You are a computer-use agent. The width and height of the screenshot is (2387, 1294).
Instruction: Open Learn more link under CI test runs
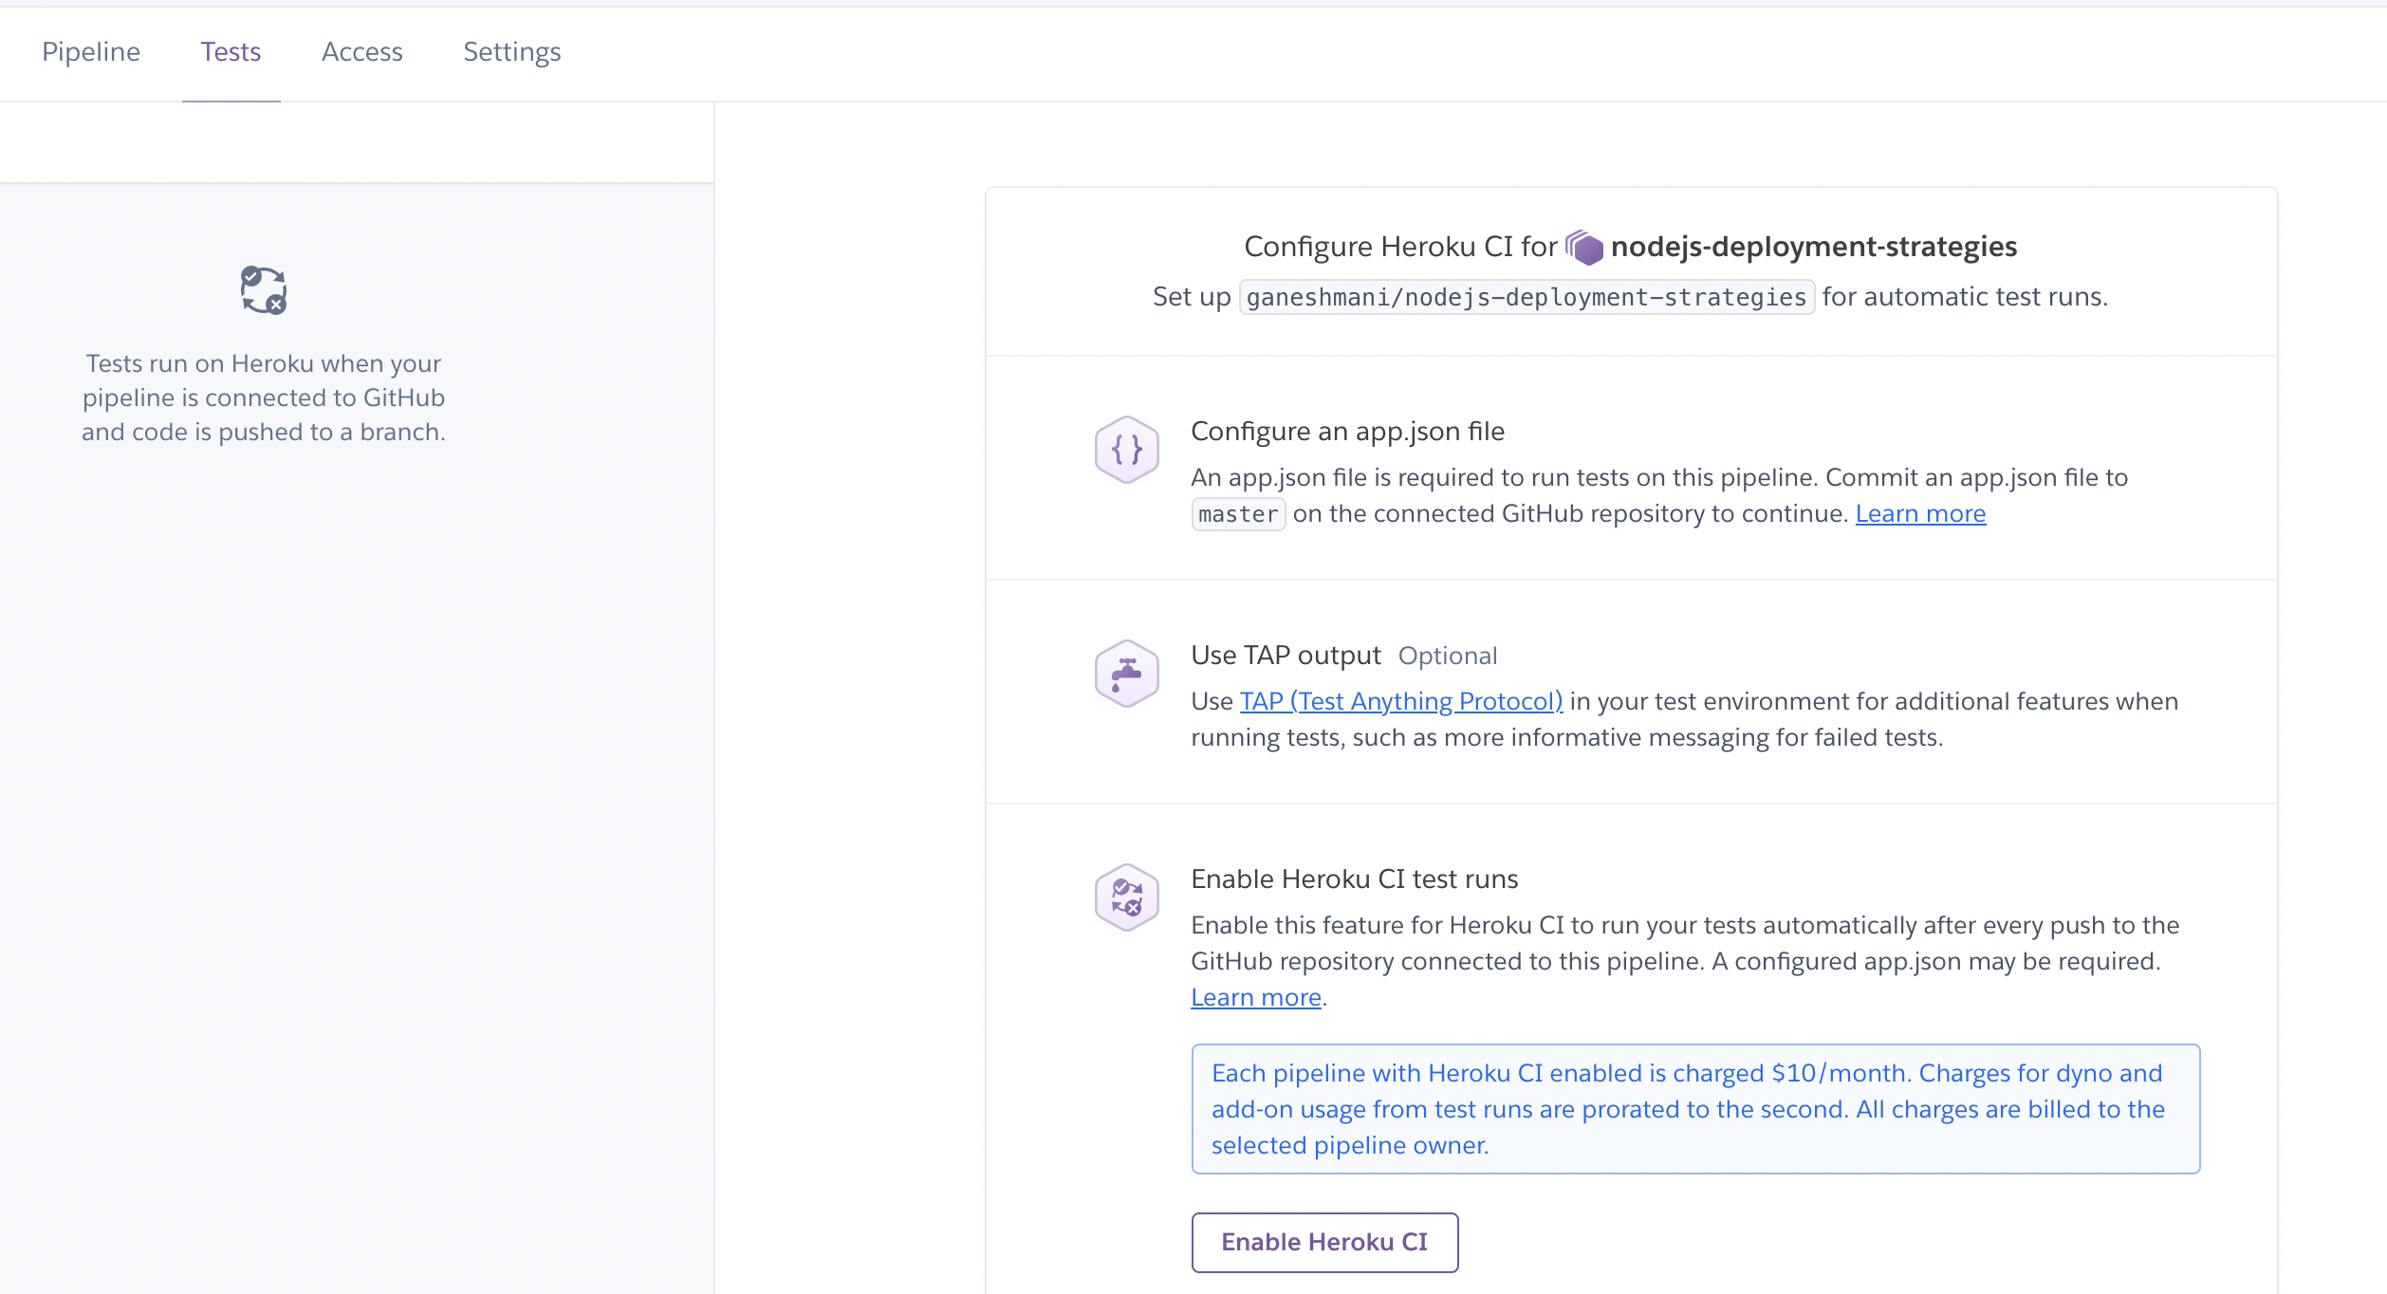pos(1255,997)
